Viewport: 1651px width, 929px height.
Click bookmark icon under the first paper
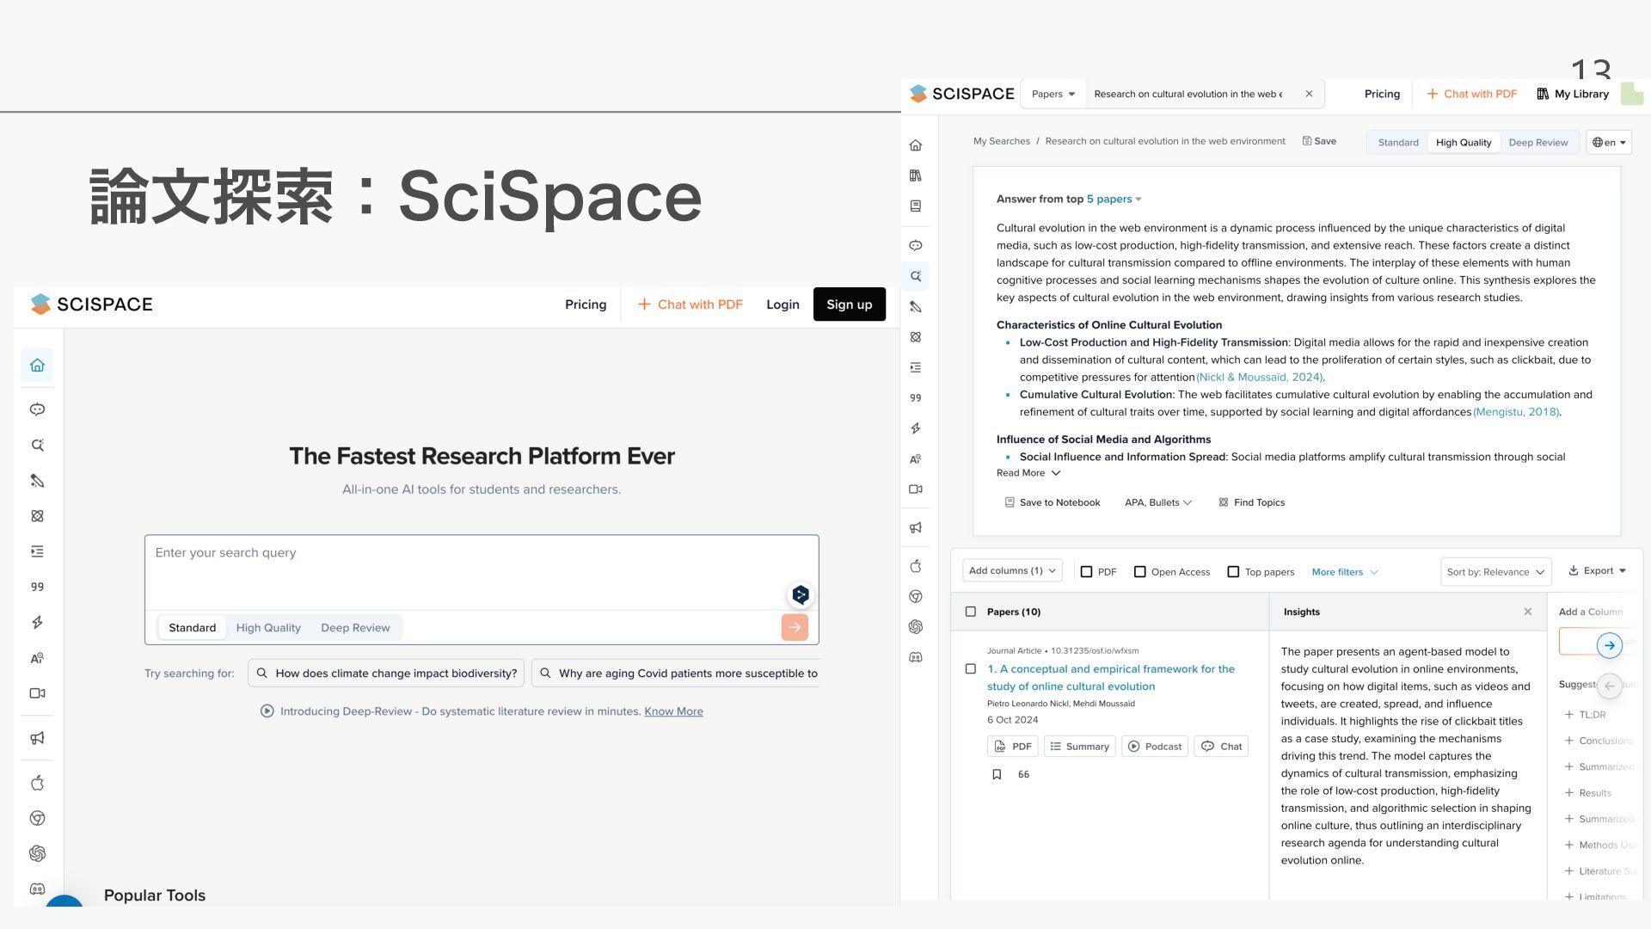pyautogui.click(x=997, y=774)
